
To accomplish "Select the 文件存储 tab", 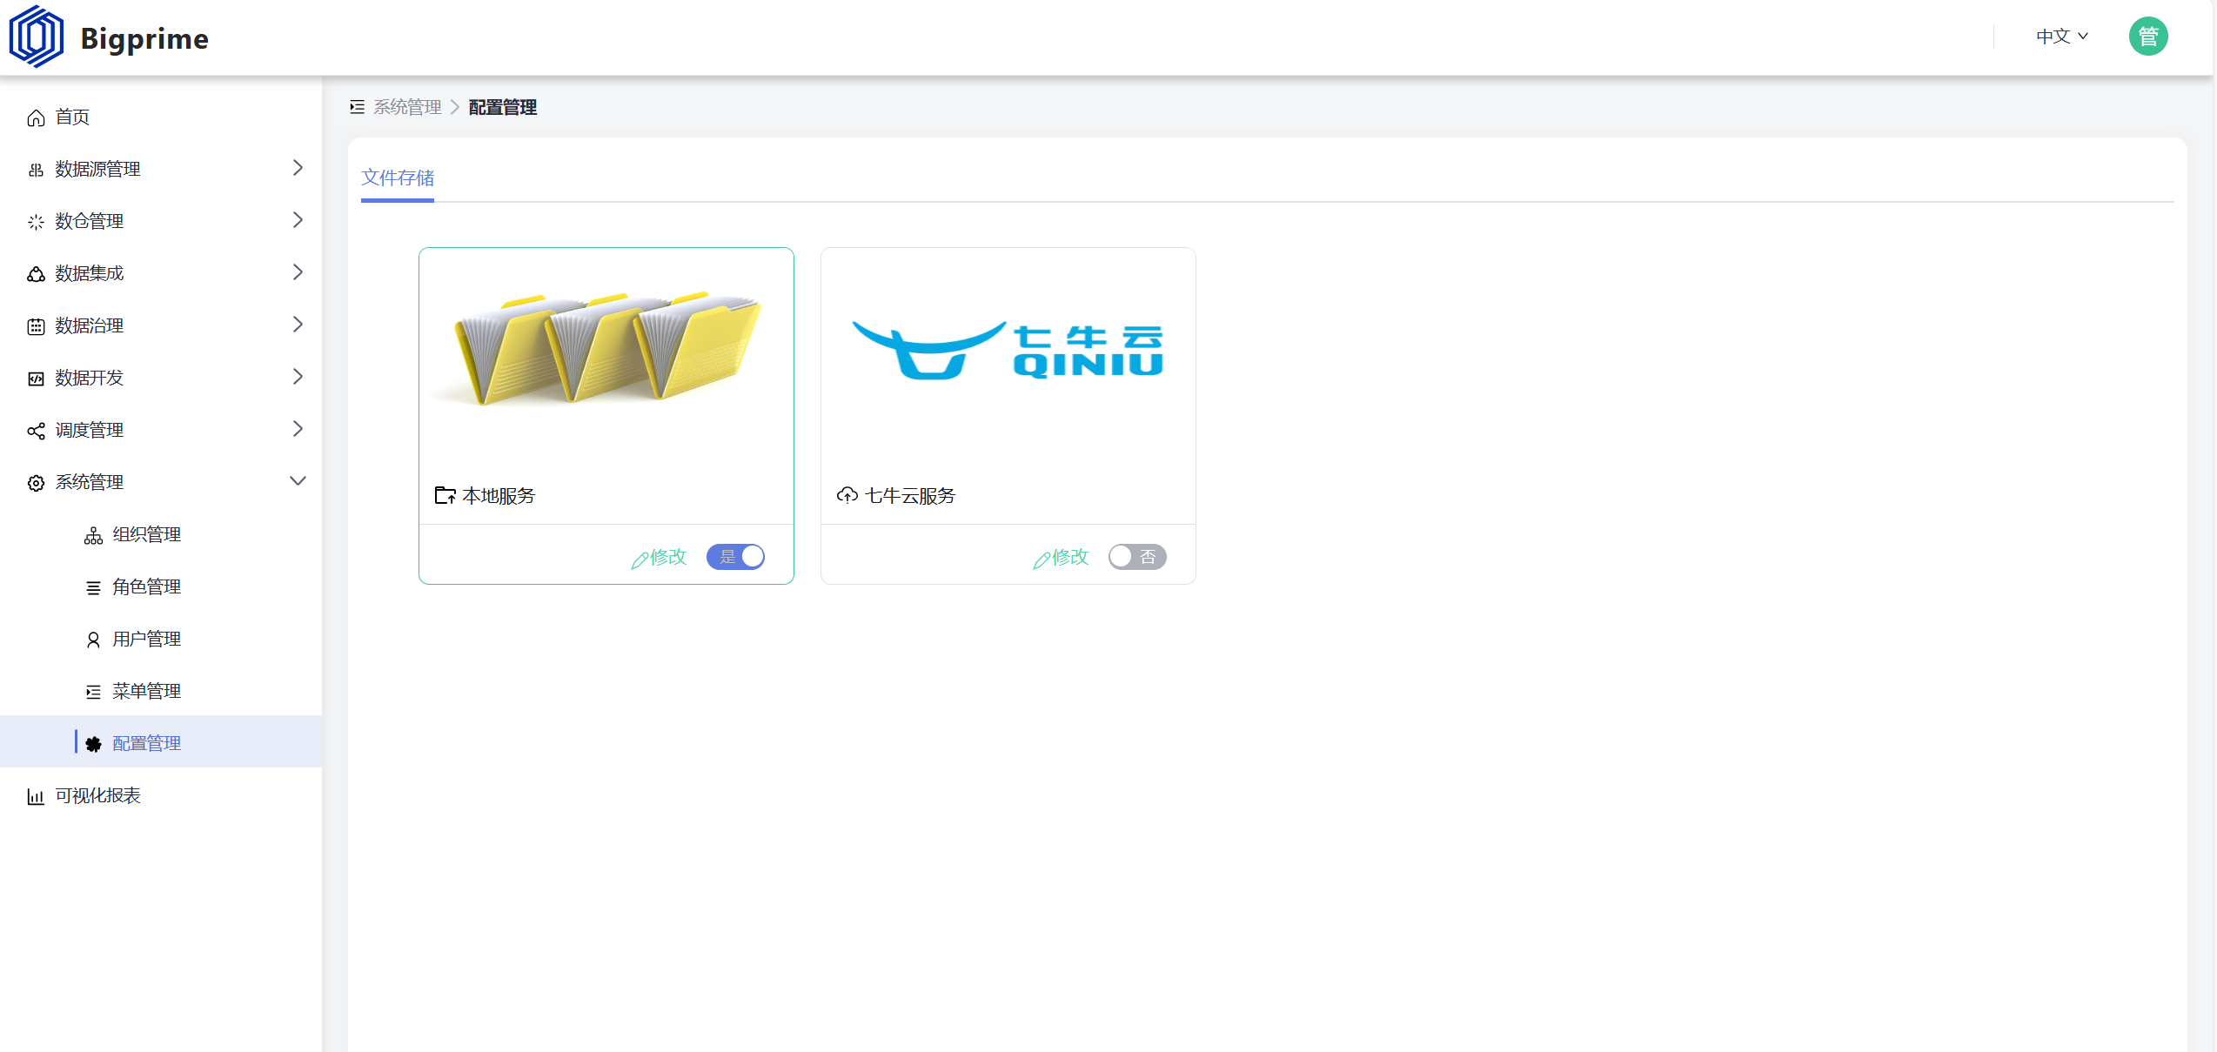I will 398,178.
